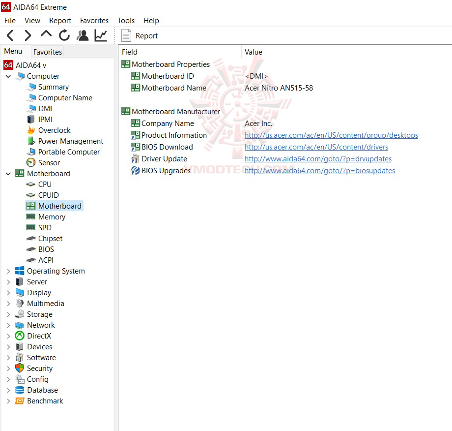The width and height of the screenshot is (452, 431).
Task: Click the Report toolbar button
Action: coord(140,36)
